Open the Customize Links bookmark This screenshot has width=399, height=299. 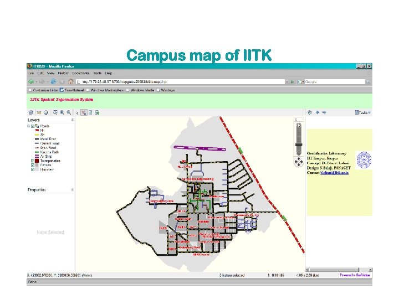point(43,90)
